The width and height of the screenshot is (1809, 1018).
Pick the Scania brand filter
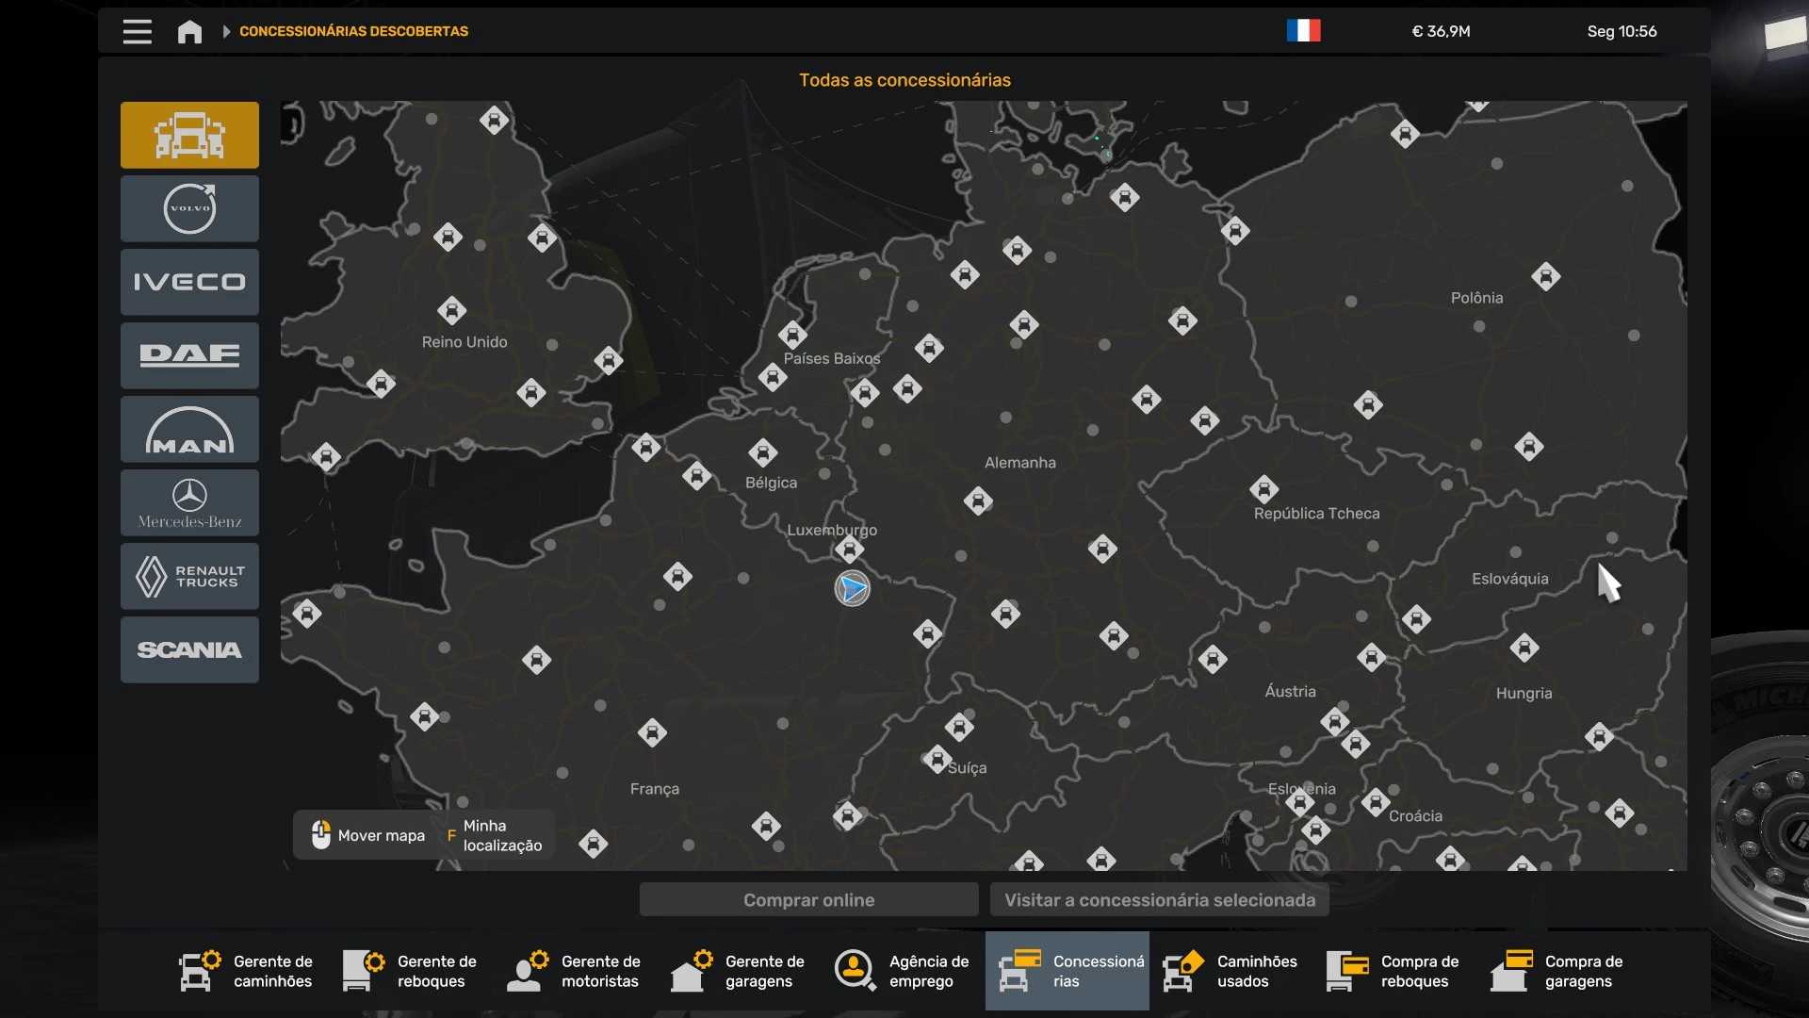point(189,649)
